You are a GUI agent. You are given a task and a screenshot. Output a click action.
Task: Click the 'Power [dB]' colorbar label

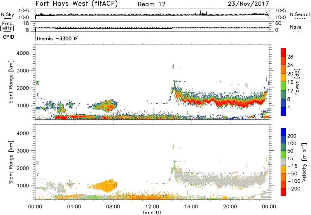297,82
